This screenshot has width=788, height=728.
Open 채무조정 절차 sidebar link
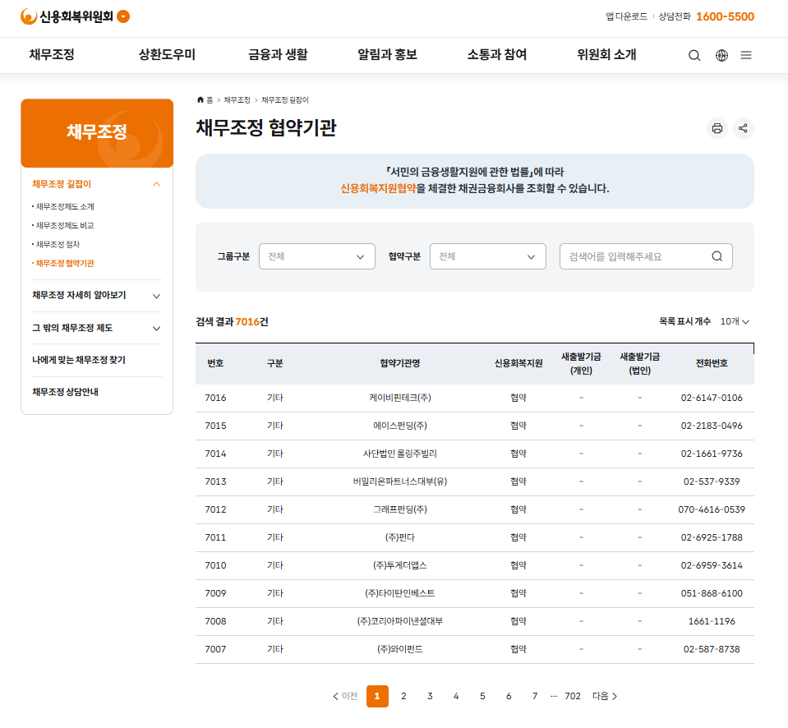tap(58, 245)
